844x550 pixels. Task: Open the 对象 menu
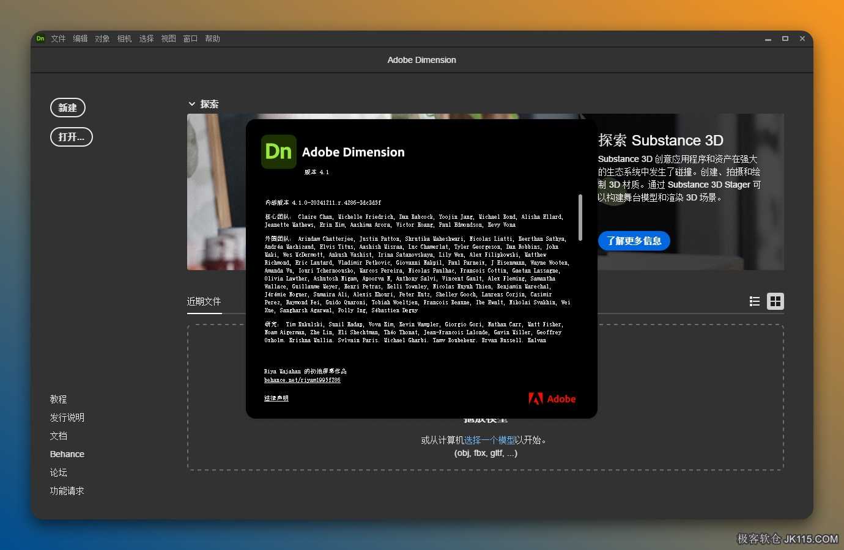coord(103,38)
